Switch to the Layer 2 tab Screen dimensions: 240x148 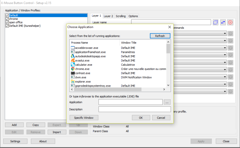108,16
